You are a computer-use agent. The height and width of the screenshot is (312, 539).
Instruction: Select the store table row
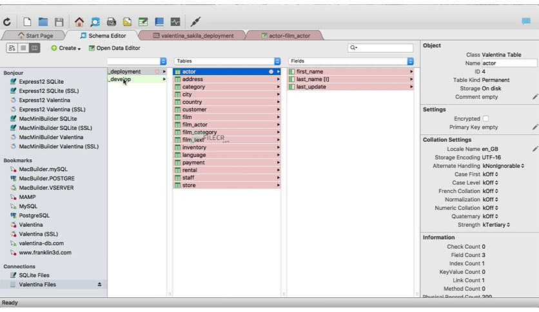coord(227,185)
